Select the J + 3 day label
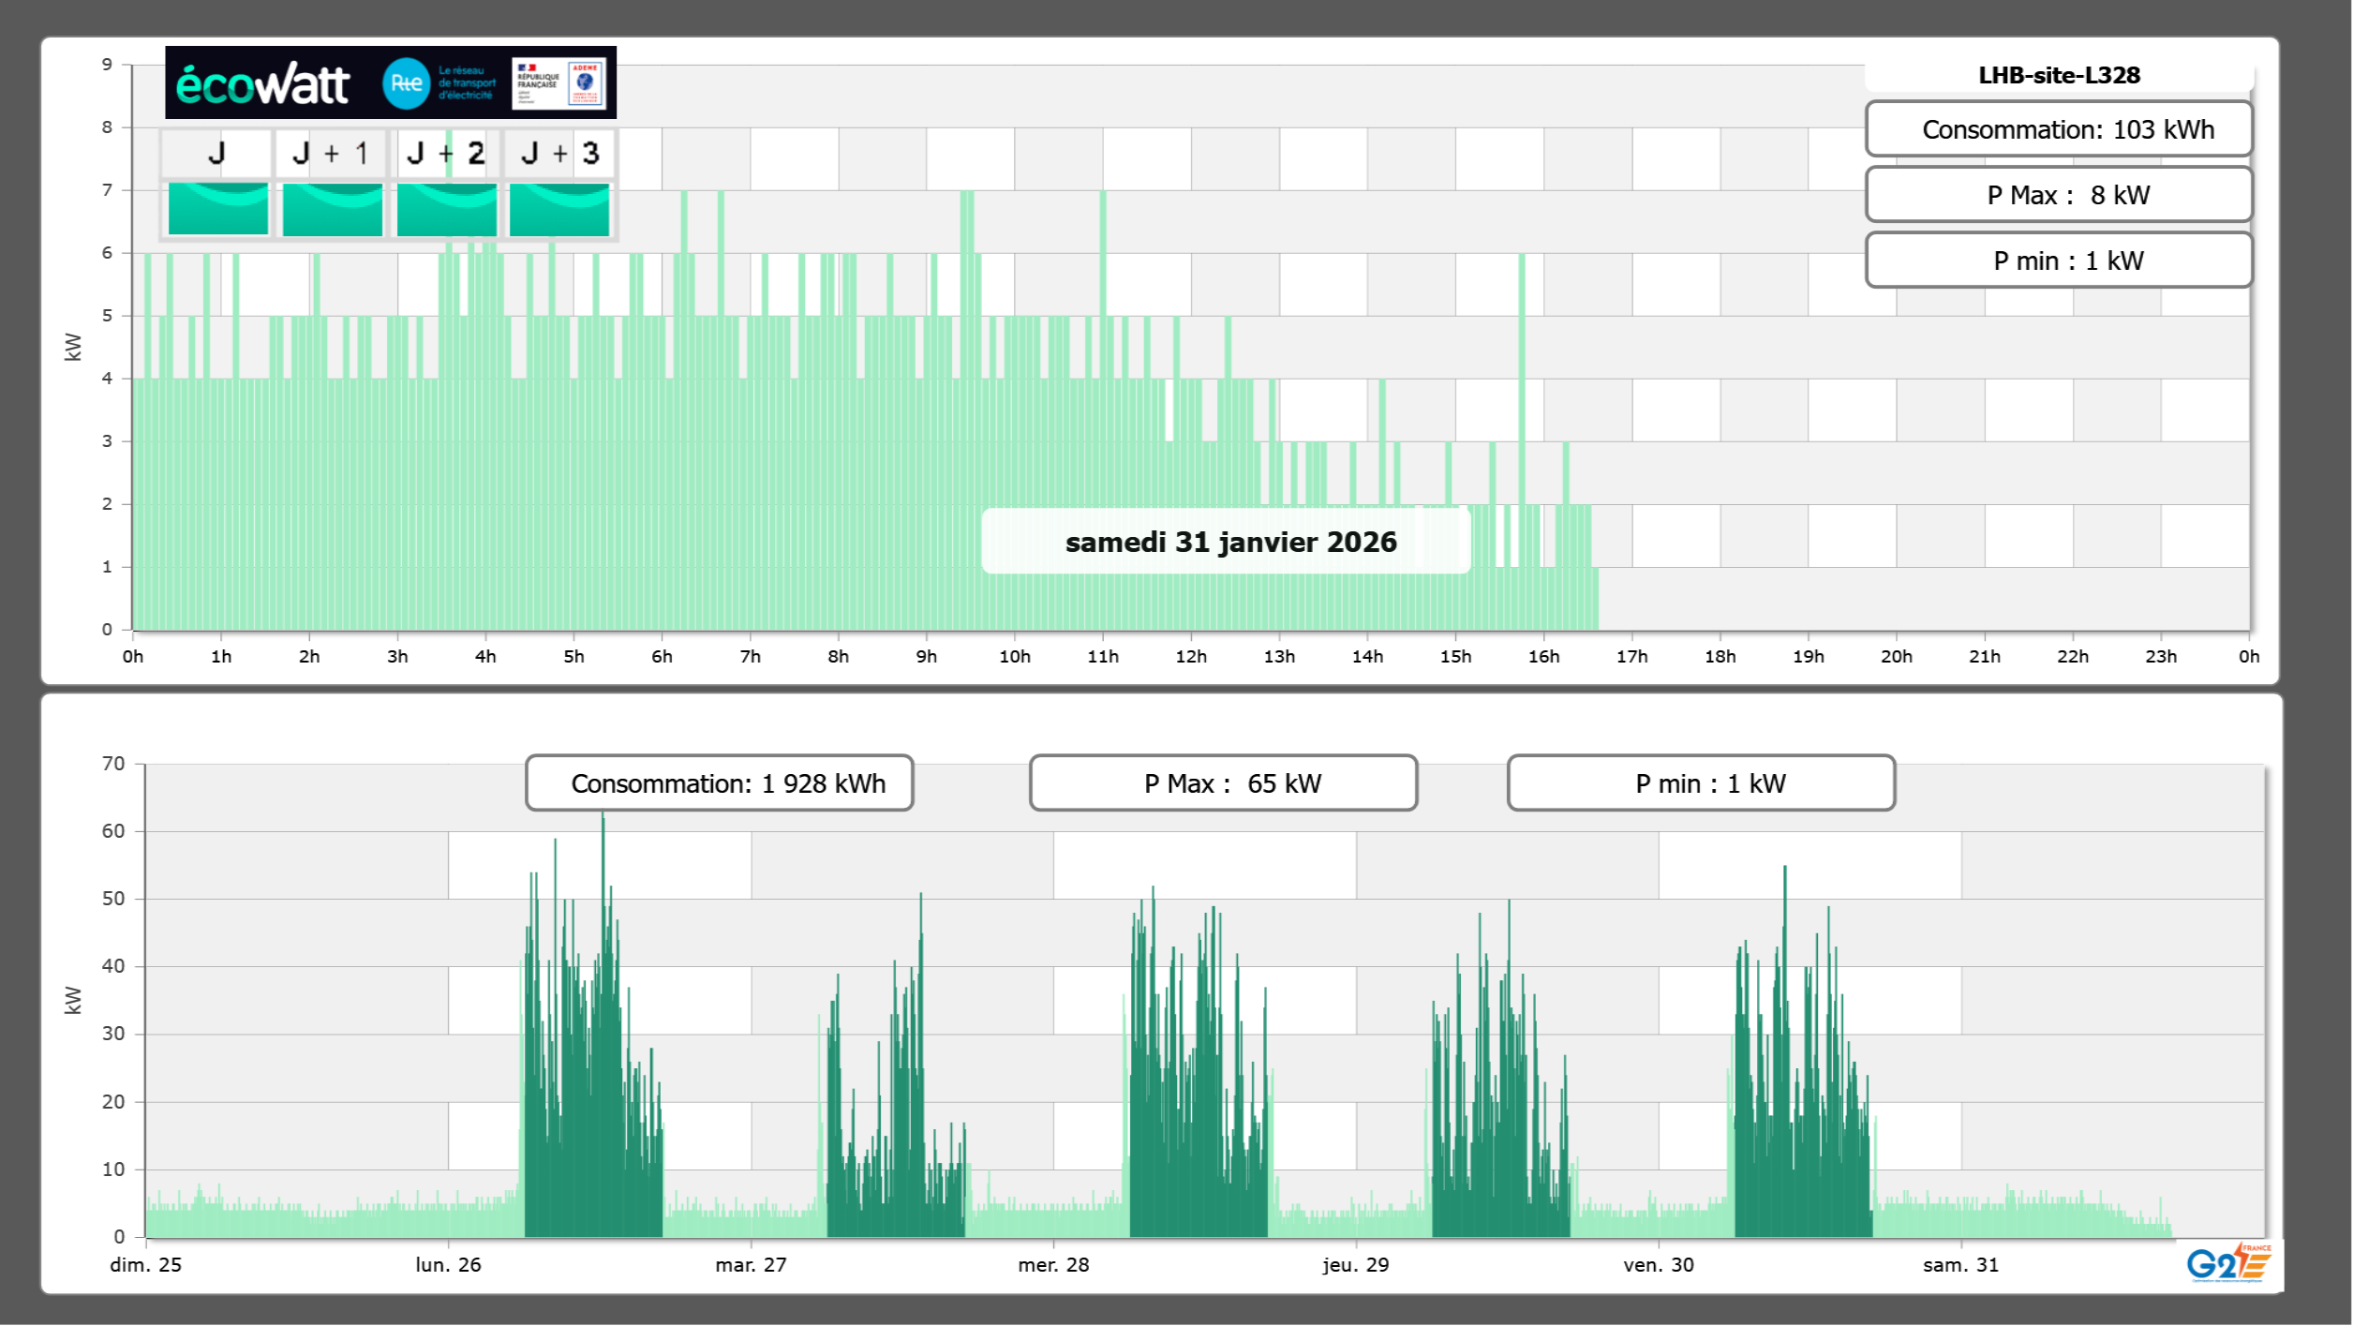Viewport: 2353px width, 1326px height. 559,153
